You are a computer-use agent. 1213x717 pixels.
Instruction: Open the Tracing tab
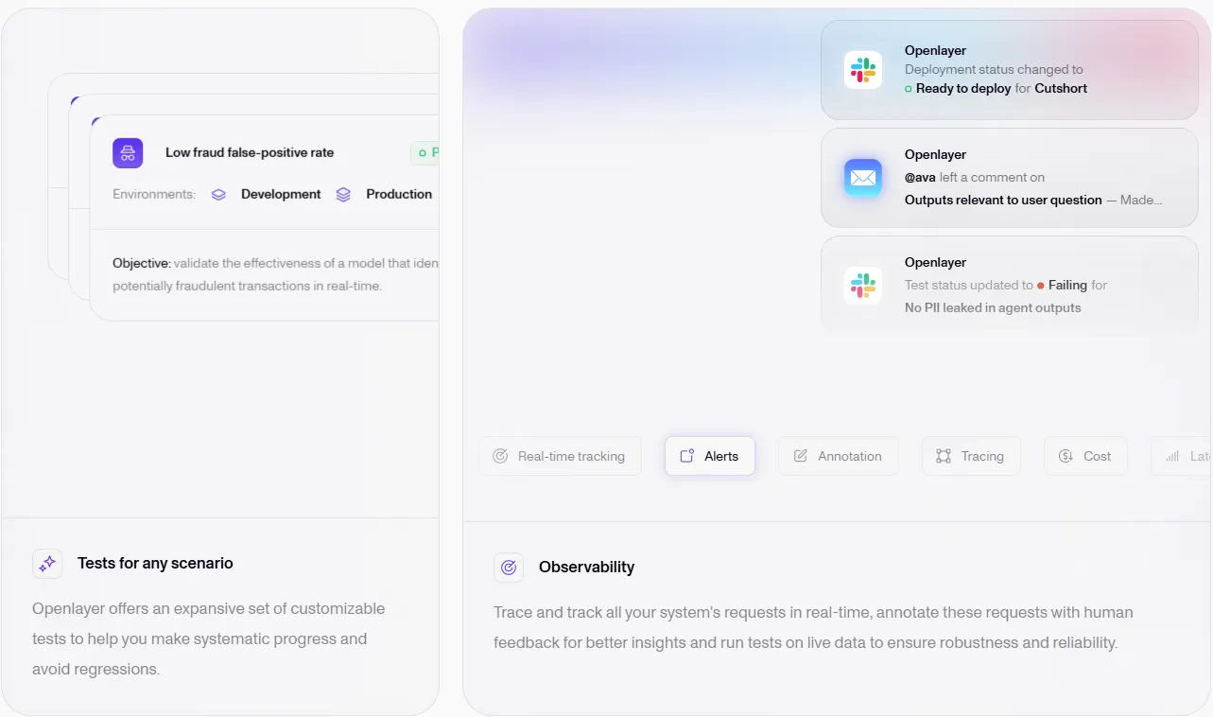click(971, 456)
